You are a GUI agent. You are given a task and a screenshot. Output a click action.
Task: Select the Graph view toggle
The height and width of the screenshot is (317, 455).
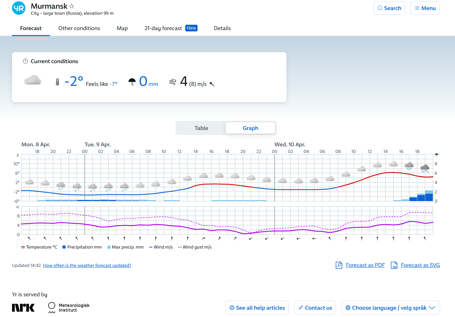(250, 128)
